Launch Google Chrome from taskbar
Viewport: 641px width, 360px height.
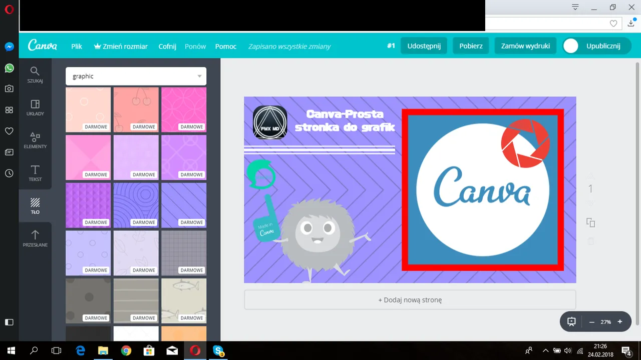[x=126, y=350]
